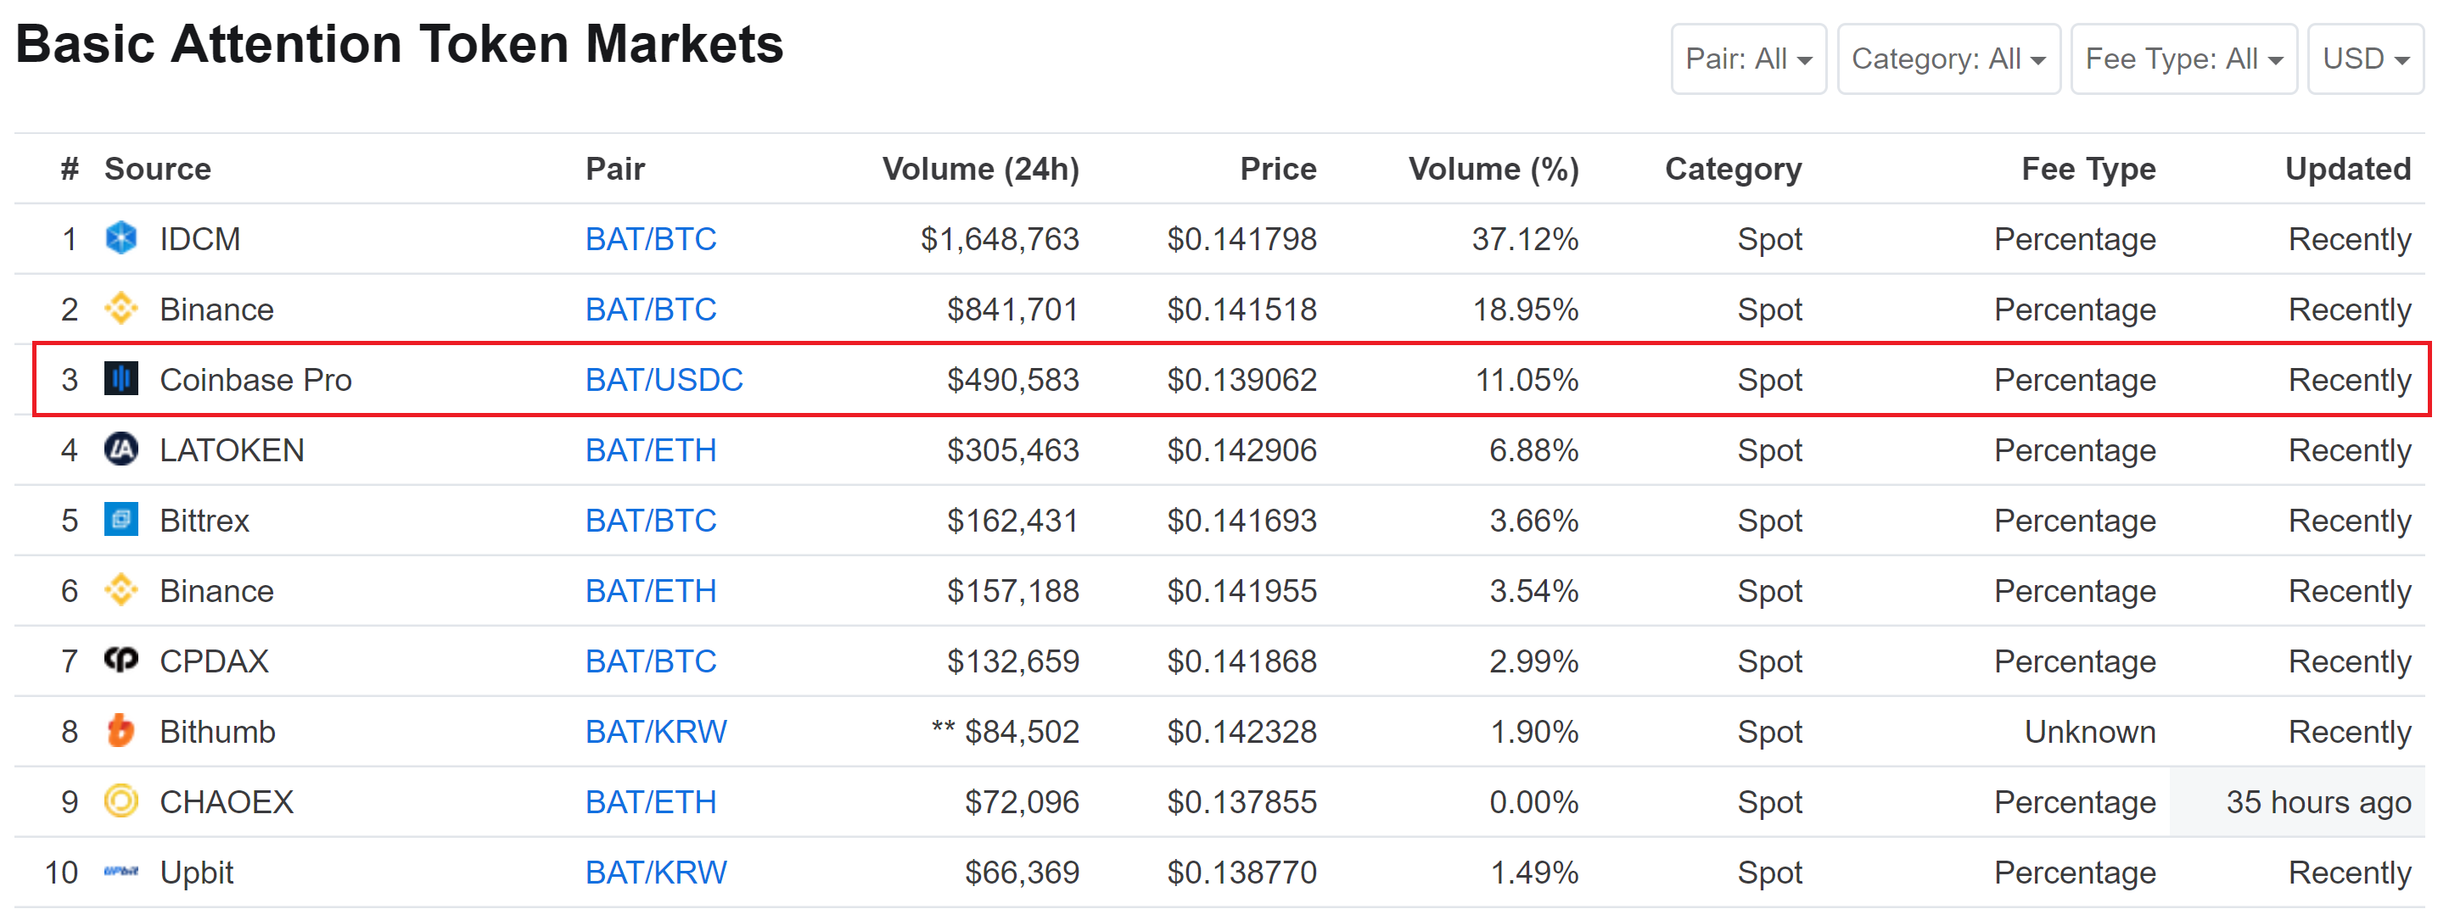Image resolution: width=2449 pixels, height=909 pixels.
Task: Sort the table by Volume (24h)
Action: (x=981, y=168)
